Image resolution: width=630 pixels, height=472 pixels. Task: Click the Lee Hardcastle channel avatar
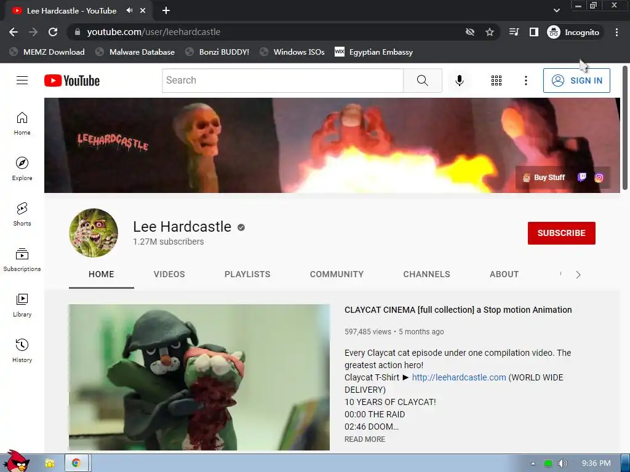pyautogui.click(x=94, y=233)
